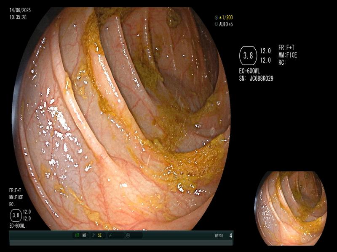Image resolution: width=337 pixels, height=252 pixels.
Task: Click the bottom-left EC-600WL label
Action: 17,226
